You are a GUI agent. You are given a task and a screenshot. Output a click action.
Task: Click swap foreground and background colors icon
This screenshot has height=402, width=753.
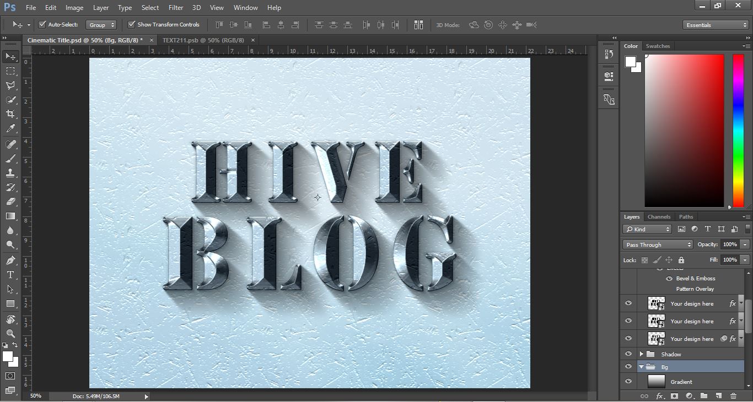click(15, 345)
